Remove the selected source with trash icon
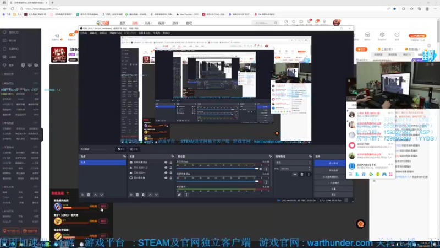Viewport: 440px width, 248px height. 137,195
